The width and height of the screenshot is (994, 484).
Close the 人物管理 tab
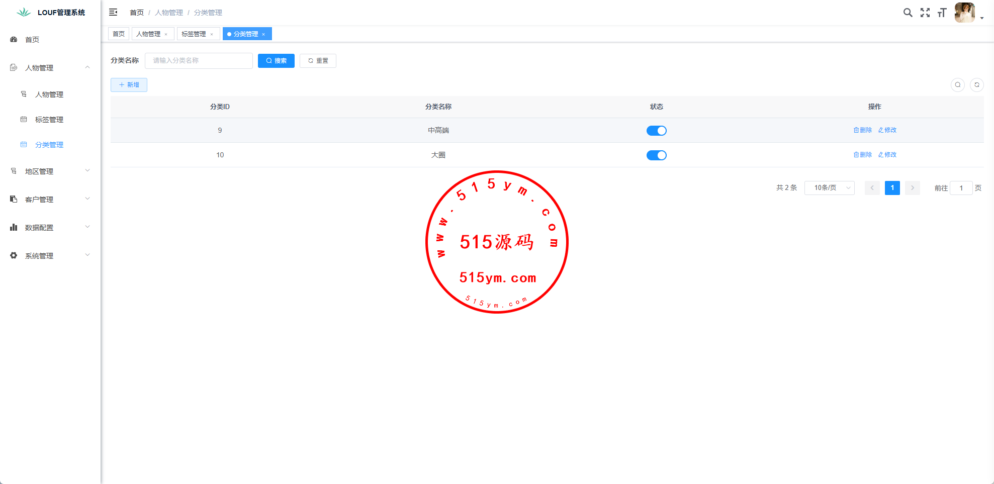tap(166, 34)
